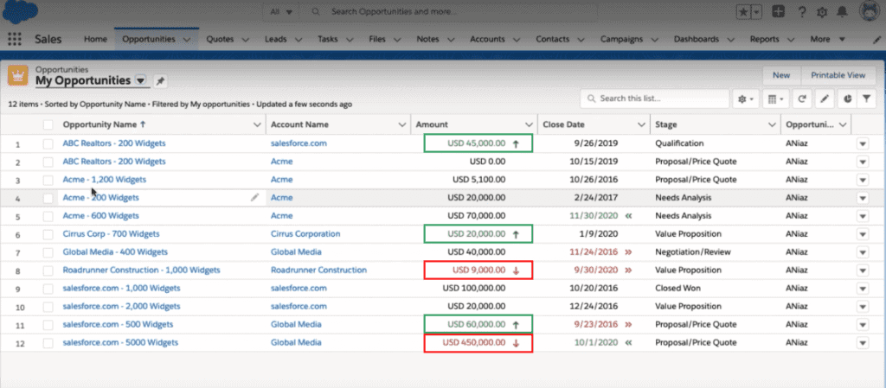Viewport: 886px width, 388px height.
Task: Select salesforce.com - 1,000 Widgets checkbox
Action: pyautogui.click(x=48, y=288)
